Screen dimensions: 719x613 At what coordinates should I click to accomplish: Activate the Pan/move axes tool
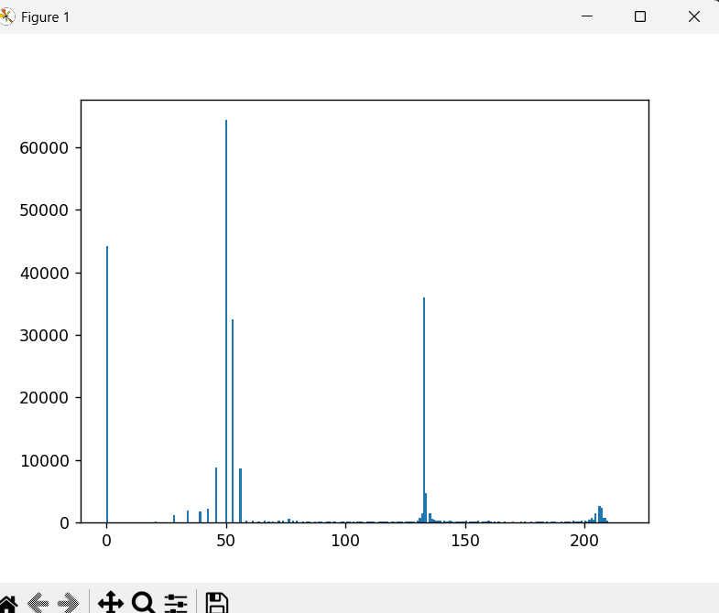tap(111, 602)
